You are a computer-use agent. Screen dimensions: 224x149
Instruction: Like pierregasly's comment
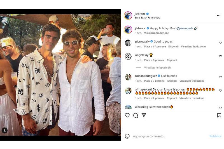tap(220, 43)
